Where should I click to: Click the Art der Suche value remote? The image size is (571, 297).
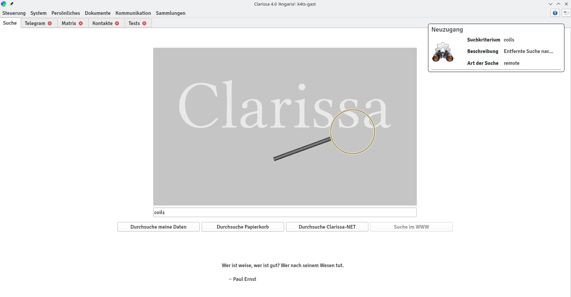point(512,63)
